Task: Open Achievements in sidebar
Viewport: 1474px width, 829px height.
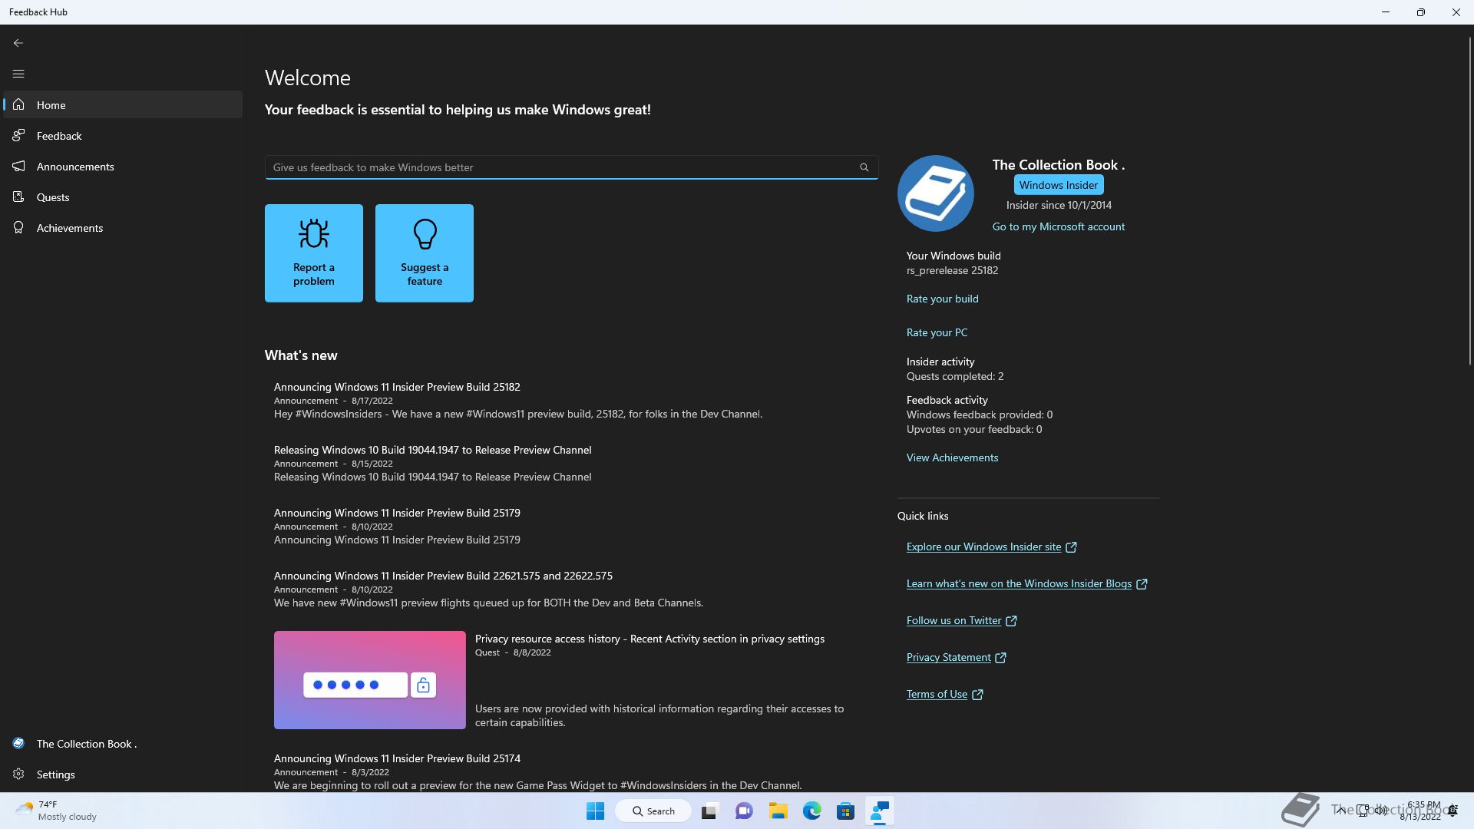Action: (x=123, y=227)
